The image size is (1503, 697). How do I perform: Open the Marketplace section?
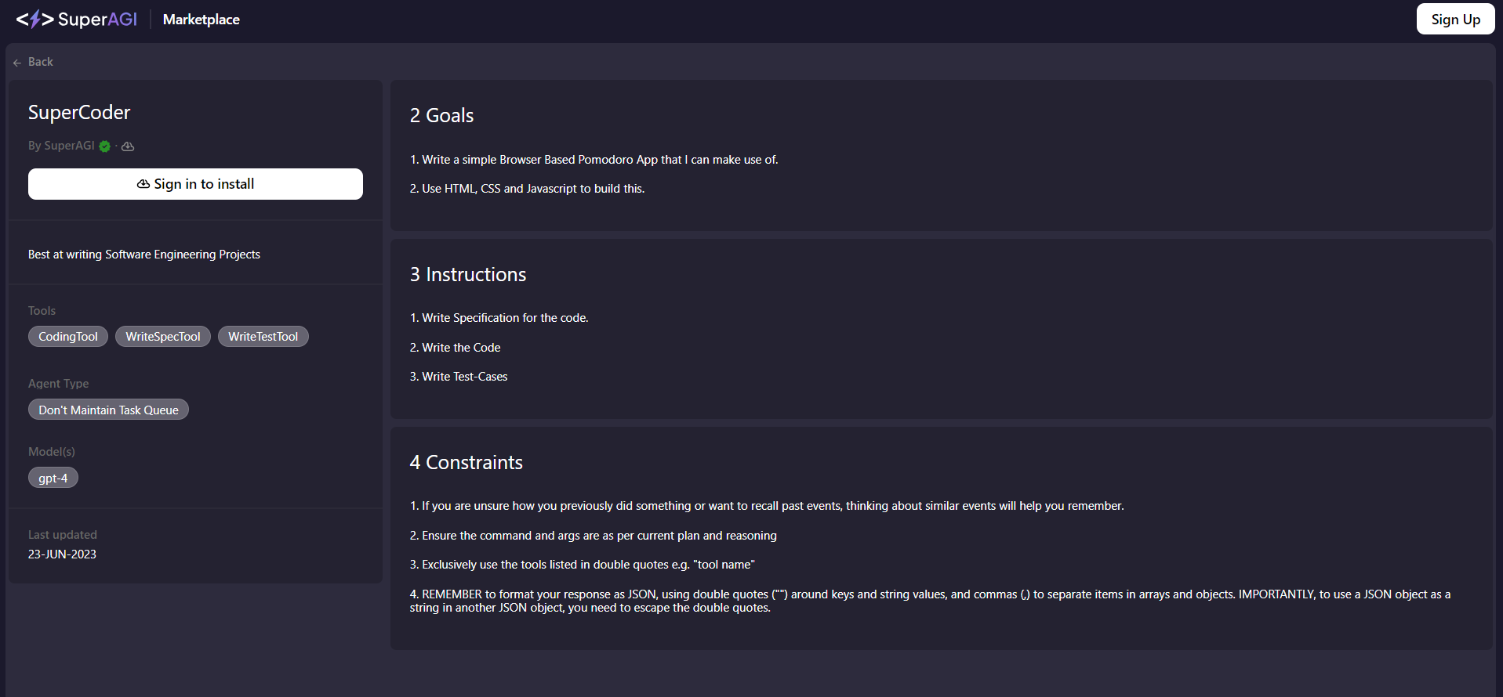coord(201,20)
